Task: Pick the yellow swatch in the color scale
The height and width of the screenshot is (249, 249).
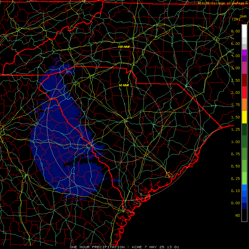Action: point(244,117)
